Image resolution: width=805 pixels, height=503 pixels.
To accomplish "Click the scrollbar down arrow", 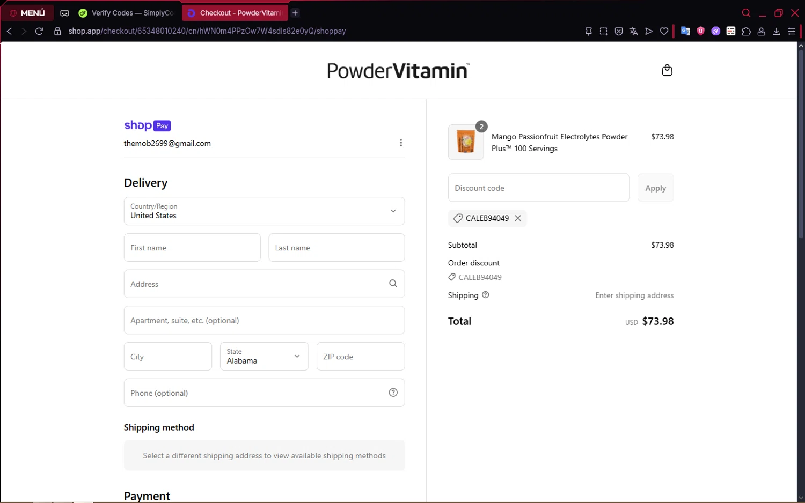I will (x=801, y=498).
